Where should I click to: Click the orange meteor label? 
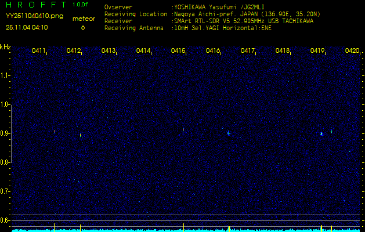pyautogui.click(x=83, y=19)
